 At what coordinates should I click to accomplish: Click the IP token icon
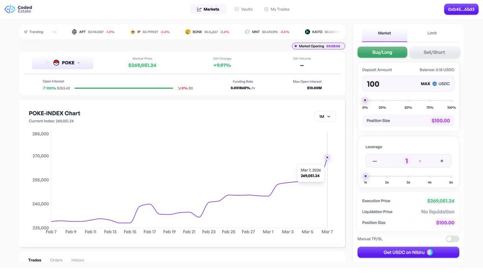click(x=133, y=32)
